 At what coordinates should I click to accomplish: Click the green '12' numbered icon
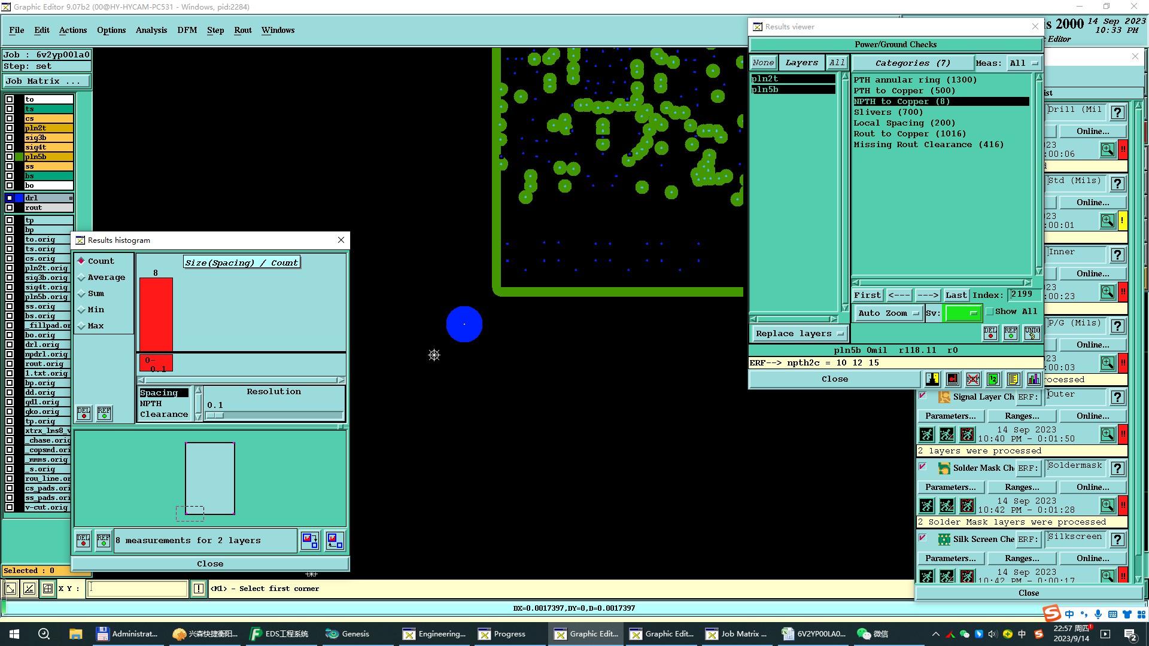point(993,379)
